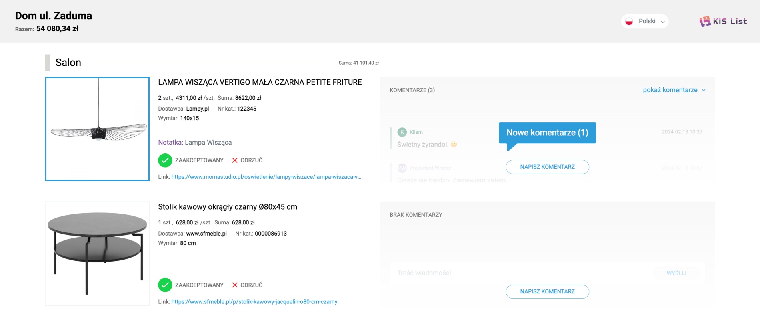Open the Nowe komentarze (1) notification

[547, 133]
